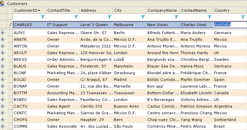Select the Melbourne city cell
Image resolution: width=247 pixels, height=130 pixels.
click(130, 25)
